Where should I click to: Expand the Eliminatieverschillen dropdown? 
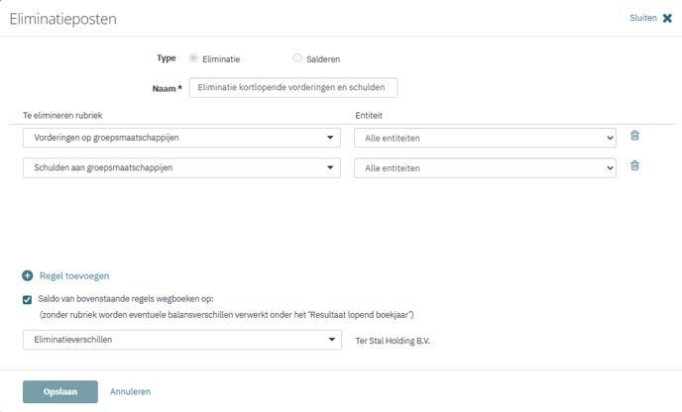coord(182,340)
